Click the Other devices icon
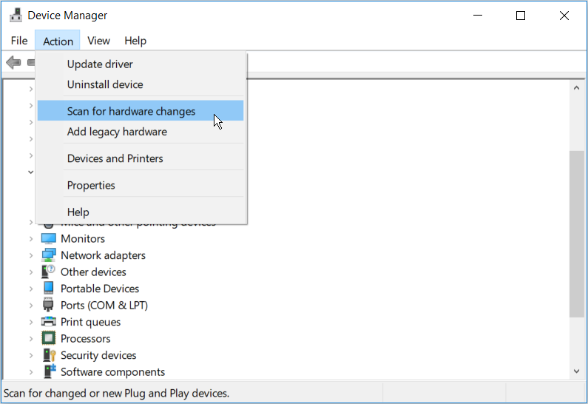Image resolution: width=588 pixels, height=404 pixels. coord(48,272)
